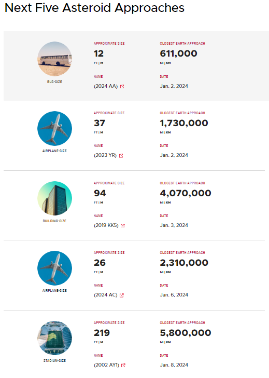Click the stadium-size asteroid image
The height and width of the screenshot is (378, 269).
(x=54, y=338)
